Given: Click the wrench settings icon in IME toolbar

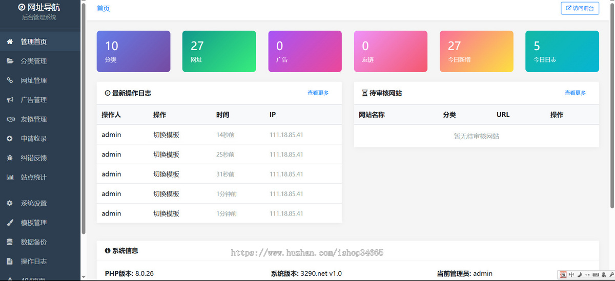Looking at the screenshot, I should click(x=611, y=274).
